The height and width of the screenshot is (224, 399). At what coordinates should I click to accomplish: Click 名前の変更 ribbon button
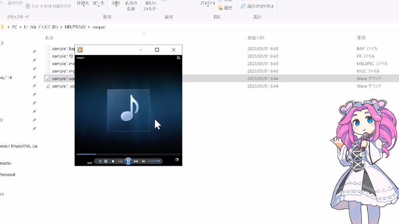click(131, 5)
